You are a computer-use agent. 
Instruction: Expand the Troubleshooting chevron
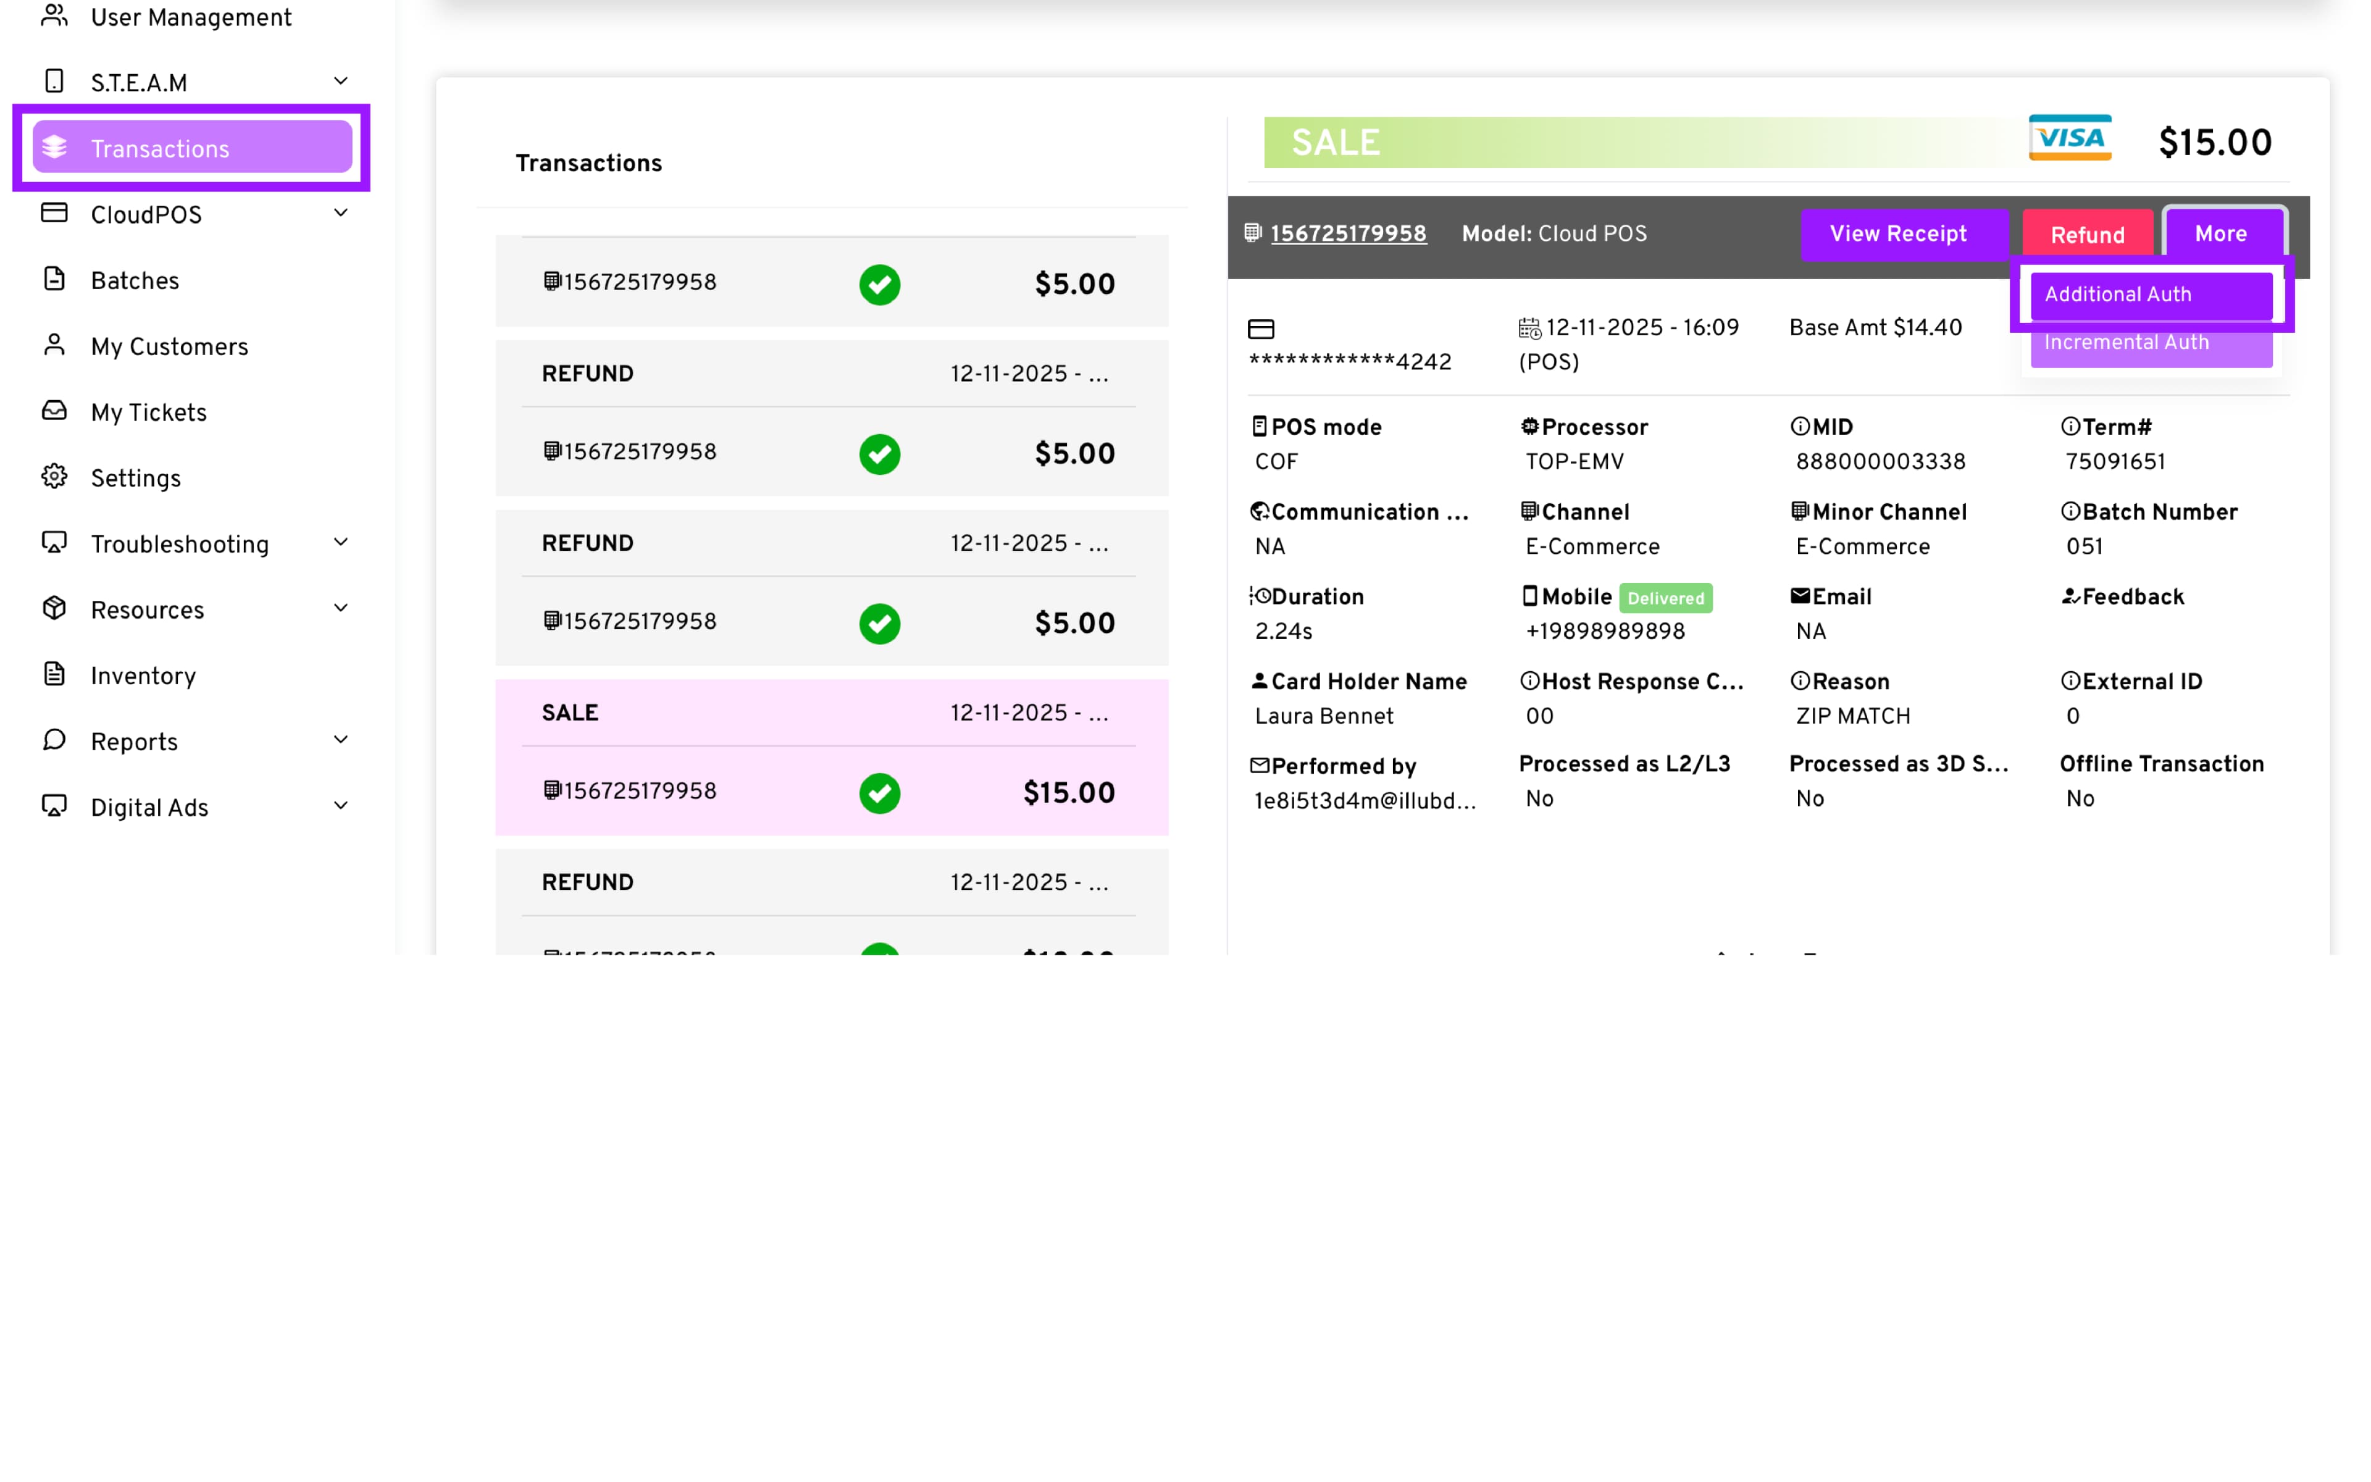click(341, 542)
